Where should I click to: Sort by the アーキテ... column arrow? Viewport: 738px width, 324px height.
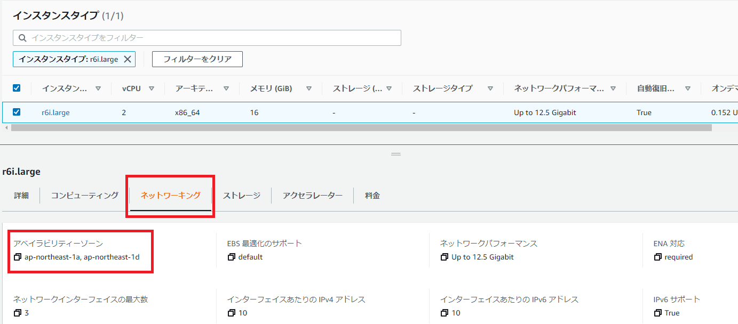(x=226, y=88)
